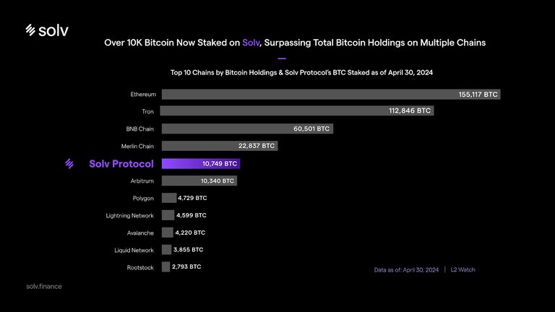The image size is (555, 312).
Task: Click the solv.finance link at bottom left
Action: point(43,287)
